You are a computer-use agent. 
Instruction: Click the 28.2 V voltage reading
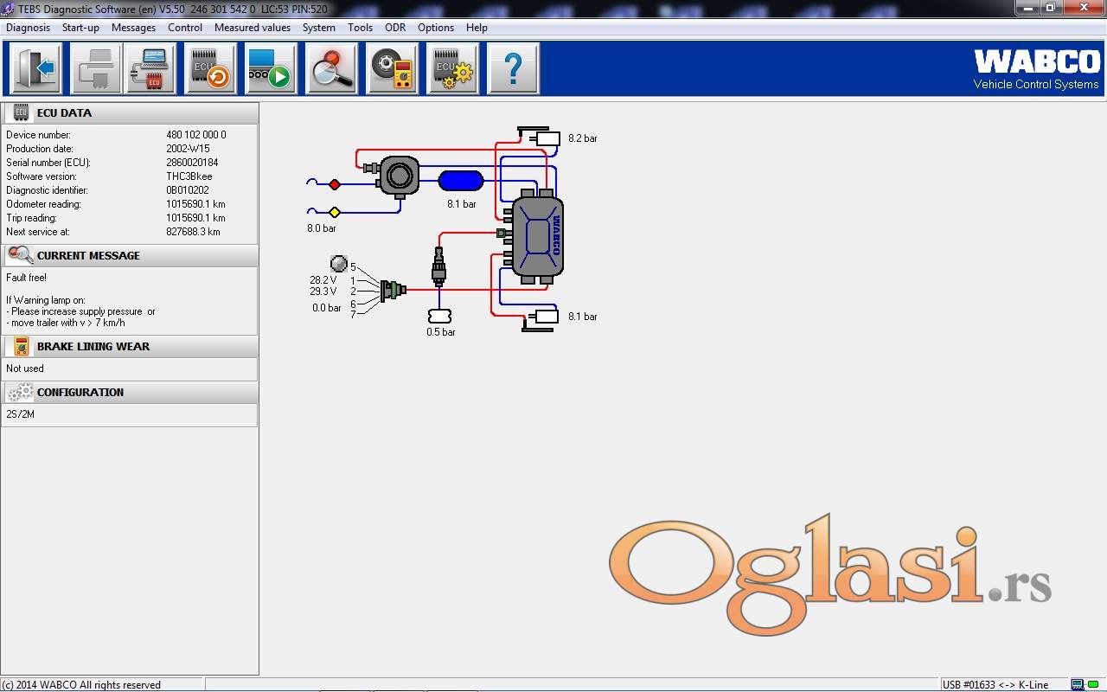[x=323, y=280]
